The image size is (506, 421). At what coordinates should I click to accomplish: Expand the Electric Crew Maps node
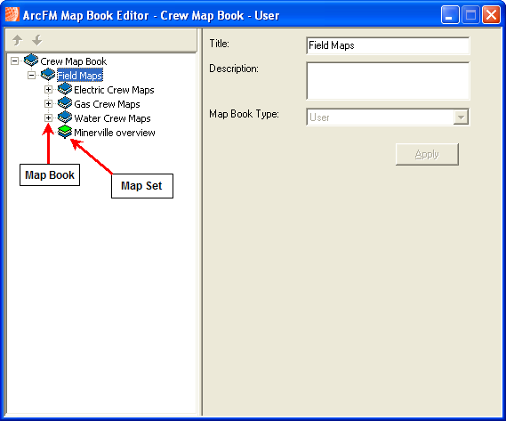click(48, 89)
